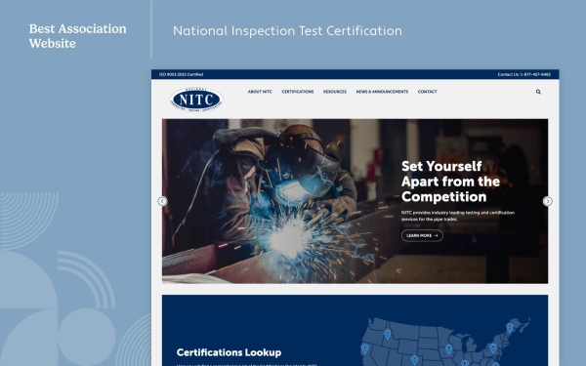Open the site search magnifier icon
The height and width of the screenshot is (366, 586).
click(538, 92)
